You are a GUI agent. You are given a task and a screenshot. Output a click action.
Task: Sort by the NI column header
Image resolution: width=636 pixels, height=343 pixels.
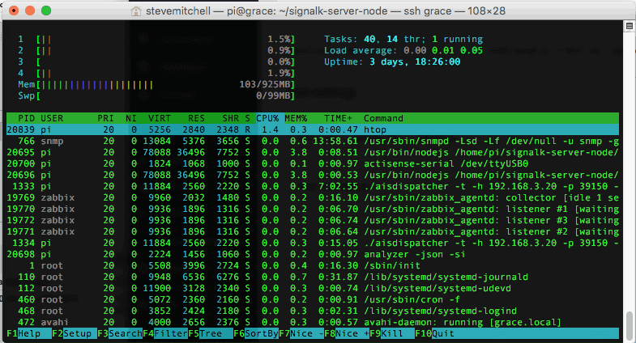click(131, 118)
